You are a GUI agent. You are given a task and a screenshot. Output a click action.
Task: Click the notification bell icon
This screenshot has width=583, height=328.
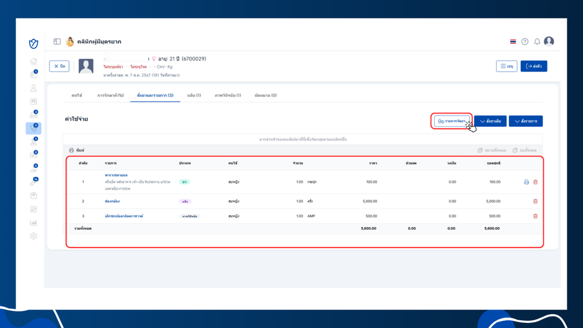click(537, 42)
